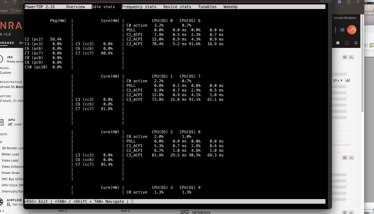
Task: Click the ESC Exit hint
Action: pyautogui.click(x=36, y=201)
